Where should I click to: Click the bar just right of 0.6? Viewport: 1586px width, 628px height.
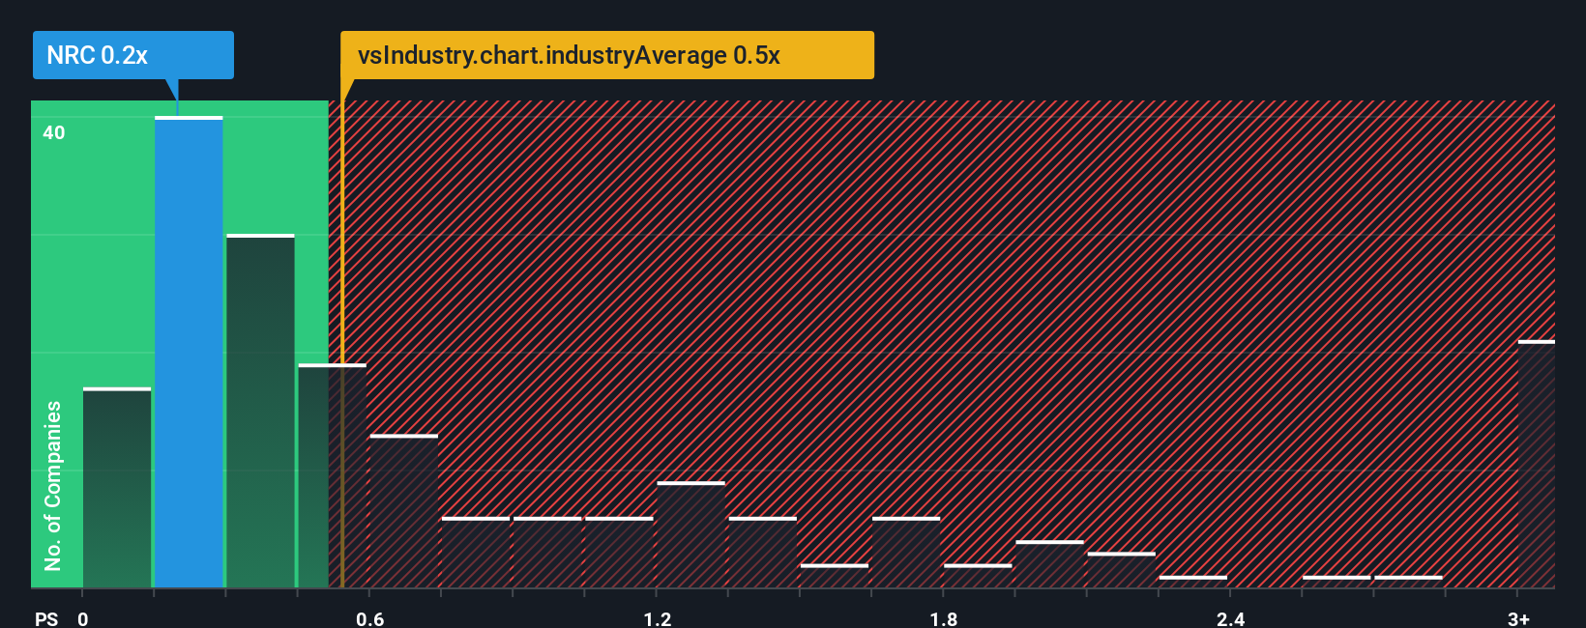coord(404,511)
